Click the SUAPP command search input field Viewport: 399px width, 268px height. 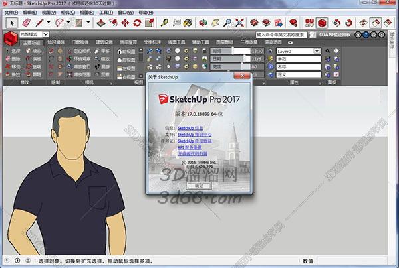click(281, 34)
